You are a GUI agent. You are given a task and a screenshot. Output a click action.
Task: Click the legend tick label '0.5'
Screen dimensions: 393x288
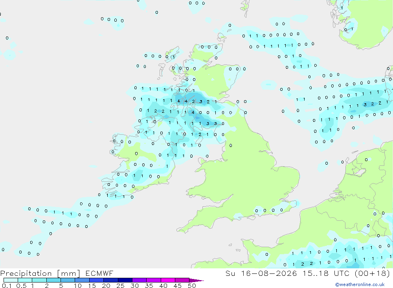(x=21, y=286)
